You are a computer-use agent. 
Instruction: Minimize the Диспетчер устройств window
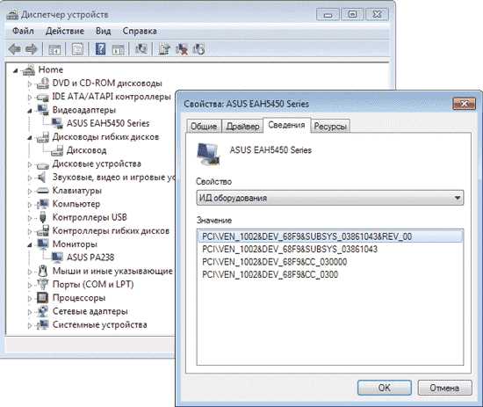(x=328, y=14)
